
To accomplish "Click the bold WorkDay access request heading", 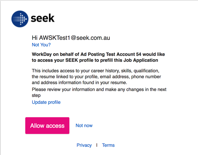I will 98,57.
